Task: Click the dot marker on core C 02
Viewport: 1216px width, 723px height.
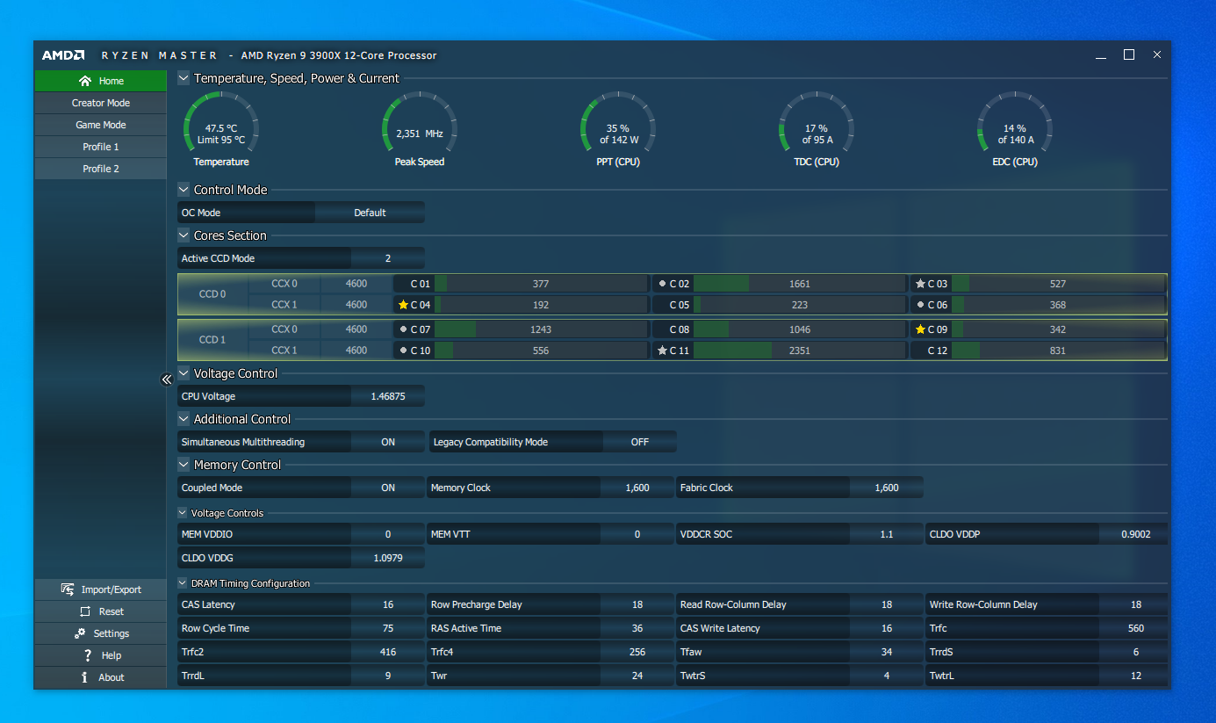Action: coord(662,284)
